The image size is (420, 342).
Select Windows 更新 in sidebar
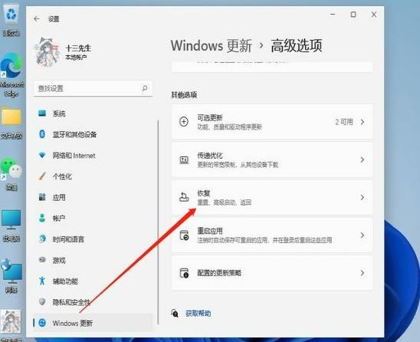(93, 323)
